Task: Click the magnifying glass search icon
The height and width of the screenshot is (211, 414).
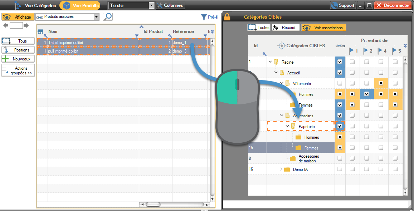Action: (x=107, y=17)
